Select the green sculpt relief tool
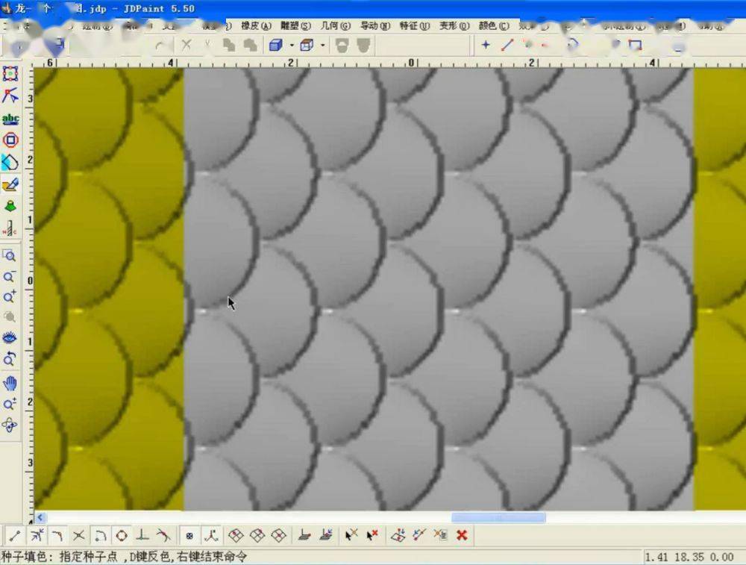The image size is (746, 565). (x=10, y=206)
